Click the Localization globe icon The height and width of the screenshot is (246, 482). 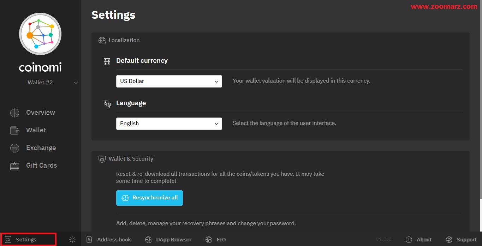(102, 40)
